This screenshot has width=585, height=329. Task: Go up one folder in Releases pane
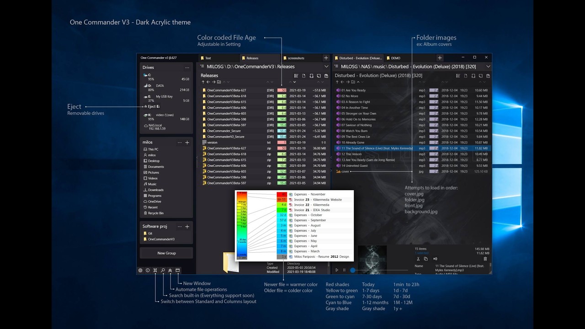click(203, 82)
